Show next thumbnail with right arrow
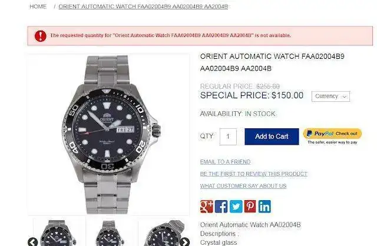 [x=184, y=242]
